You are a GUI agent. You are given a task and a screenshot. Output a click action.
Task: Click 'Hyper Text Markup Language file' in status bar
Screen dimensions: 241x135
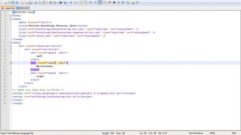17,133
